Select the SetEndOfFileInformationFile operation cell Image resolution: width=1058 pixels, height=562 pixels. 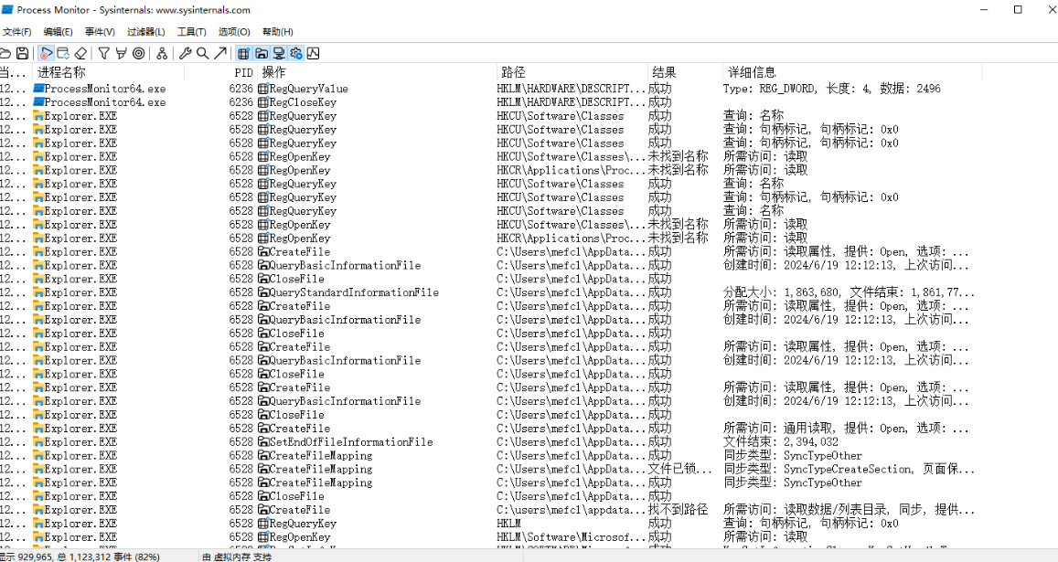coord(351,442)
